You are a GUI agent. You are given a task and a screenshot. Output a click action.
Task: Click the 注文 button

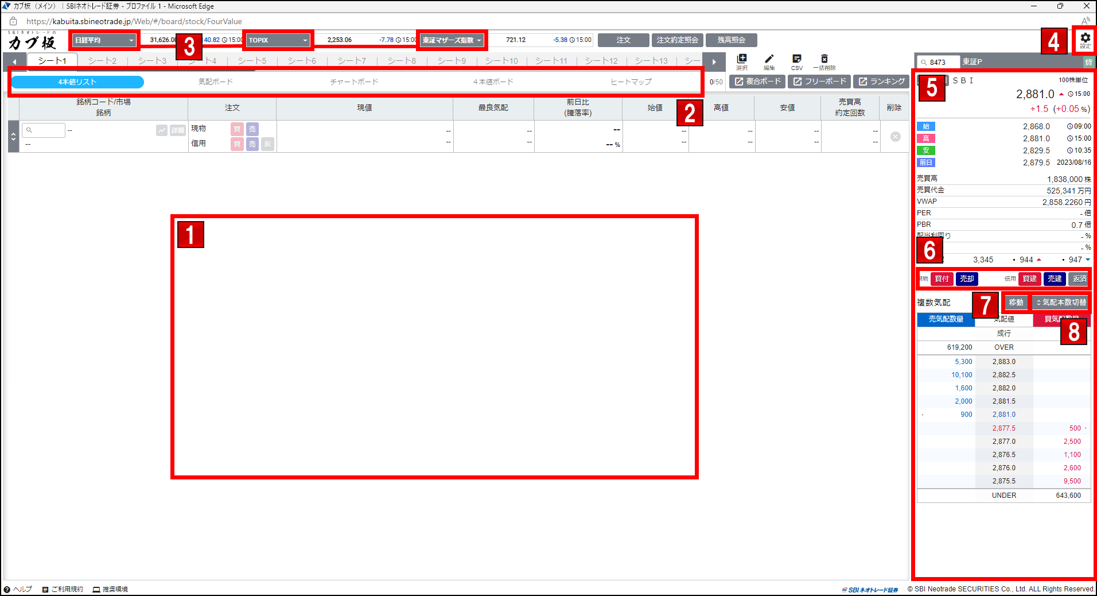pyautogui.click(x=624, y=40)
